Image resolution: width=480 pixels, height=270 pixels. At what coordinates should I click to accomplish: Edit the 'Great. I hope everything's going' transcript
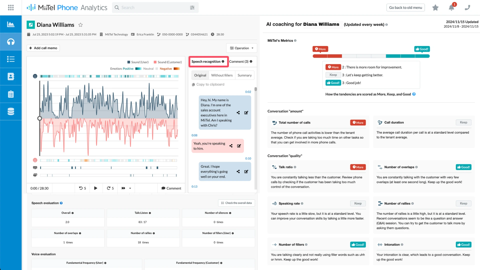(246, 171)
